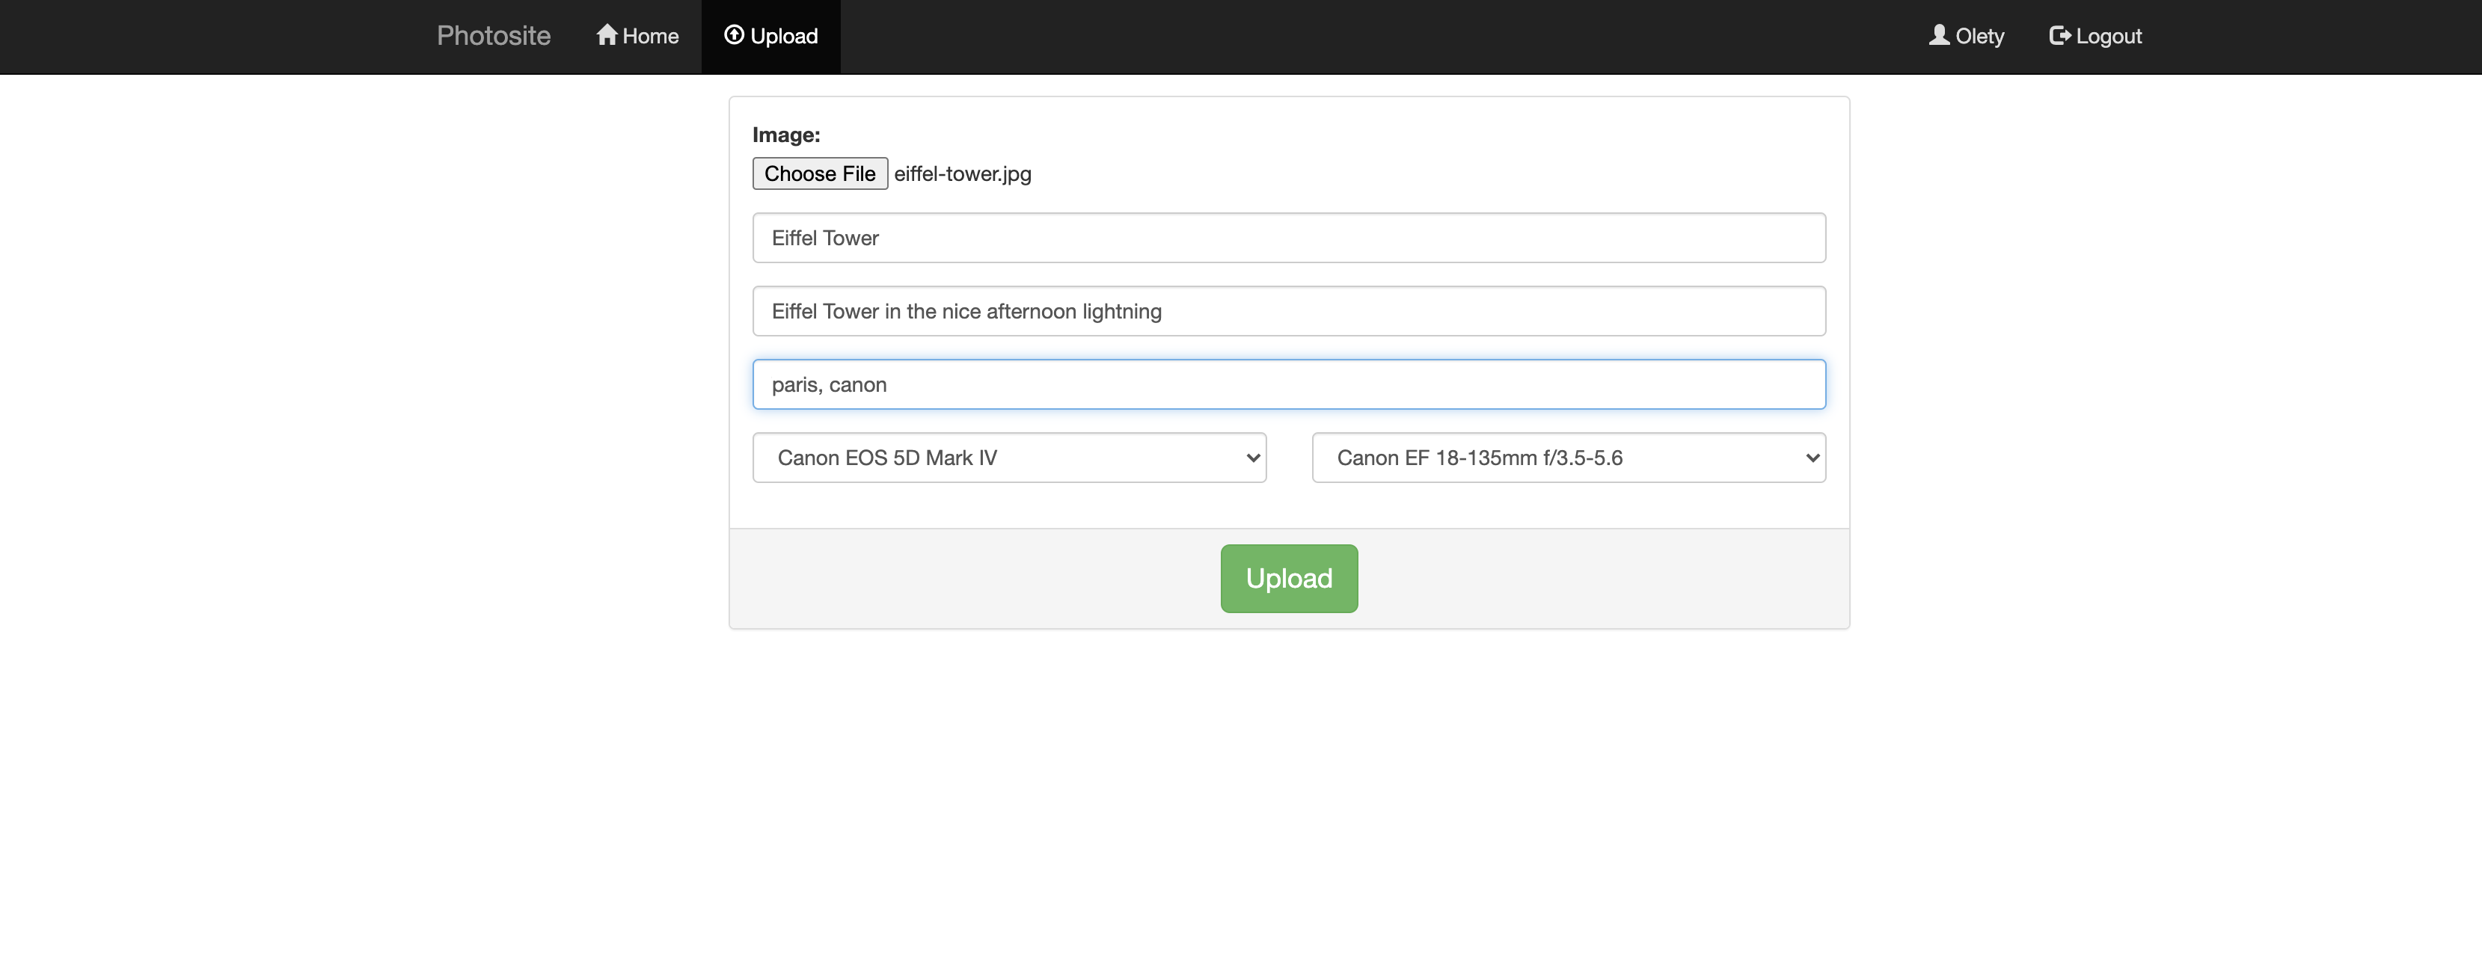The image size is (2482, 978).
Task: Focus the afternoon lightning description field
Action: coord(1288,311)
